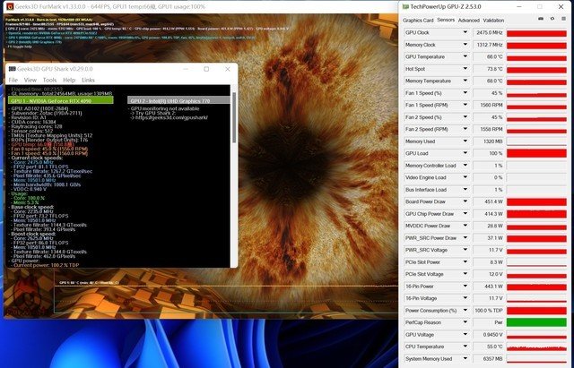This screenshot has width=574, height=368.
Task: Expand the 16-Pin Power dropdown
Action: [x=465, y=286]
